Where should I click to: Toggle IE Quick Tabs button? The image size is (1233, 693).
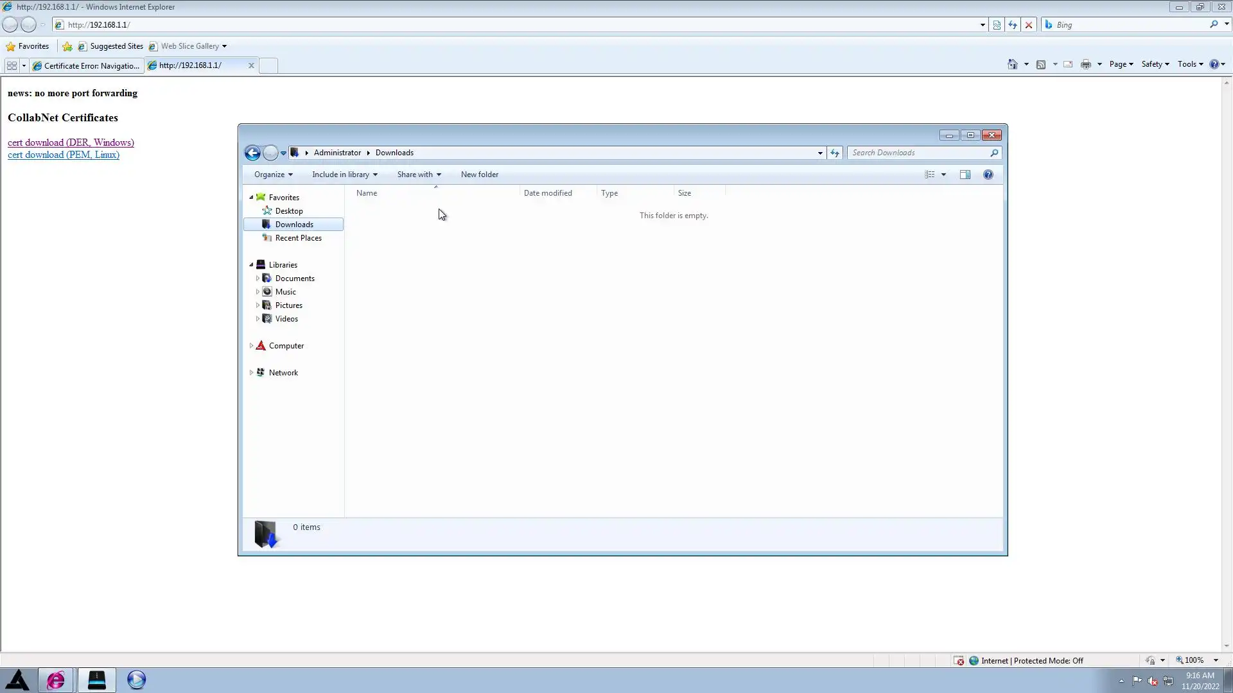pos(12,65)
